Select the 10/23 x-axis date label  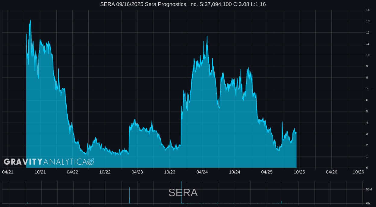click(170, 172)
